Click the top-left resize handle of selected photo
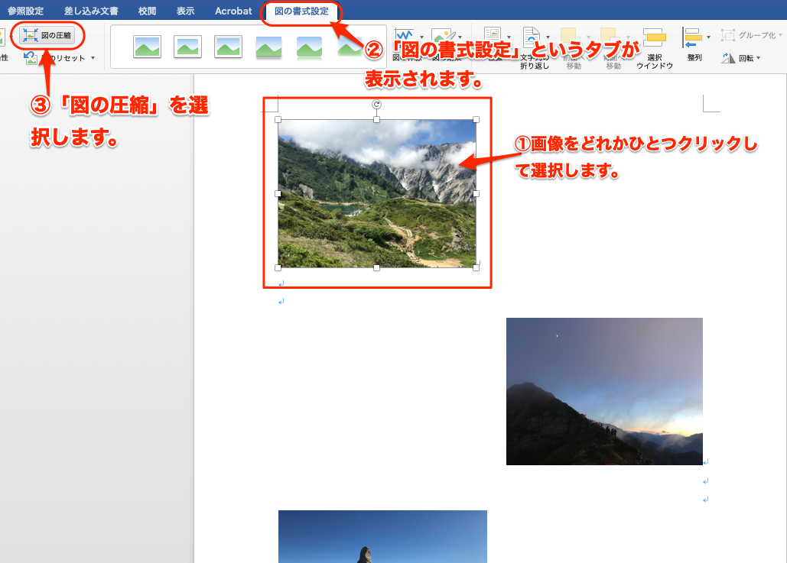 pos(278,120)
